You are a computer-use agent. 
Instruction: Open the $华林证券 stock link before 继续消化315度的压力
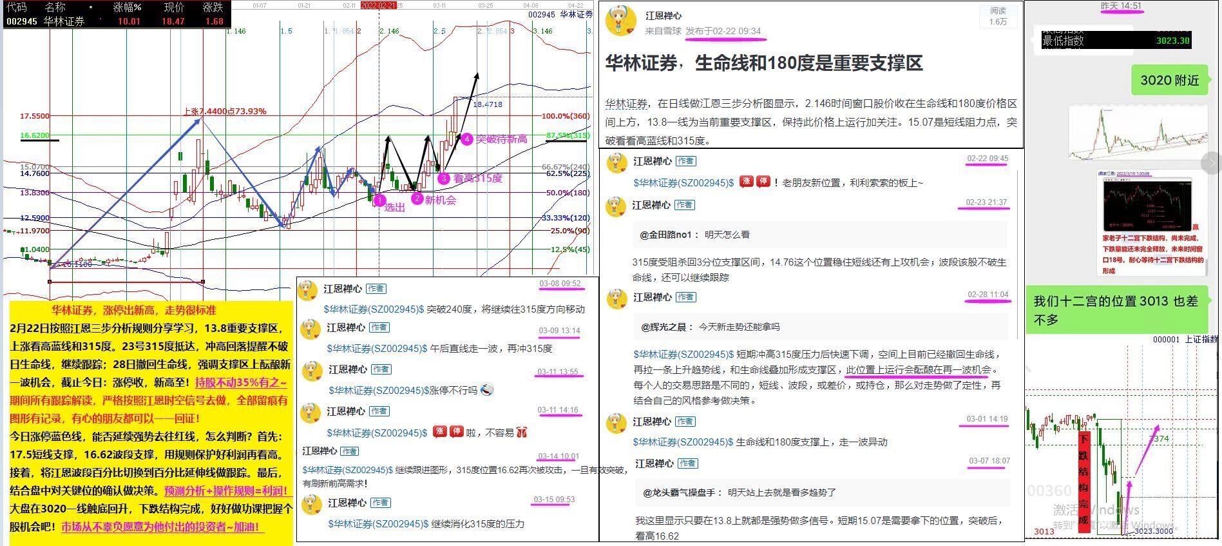377,524
